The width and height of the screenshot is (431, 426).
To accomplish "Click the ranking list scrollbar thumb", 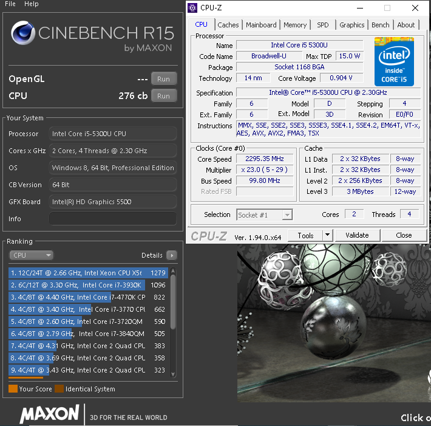I will click(x=173, y=302).
